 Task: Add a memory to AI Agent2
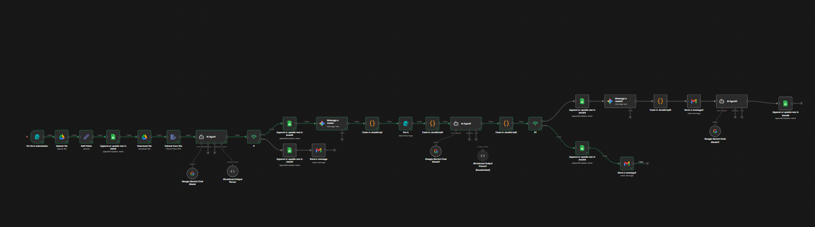(735, 117)
